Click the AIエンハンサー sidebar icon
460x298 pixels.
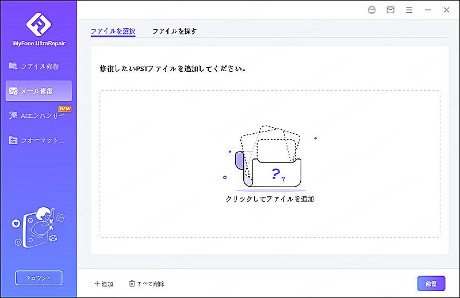[13, 115]
